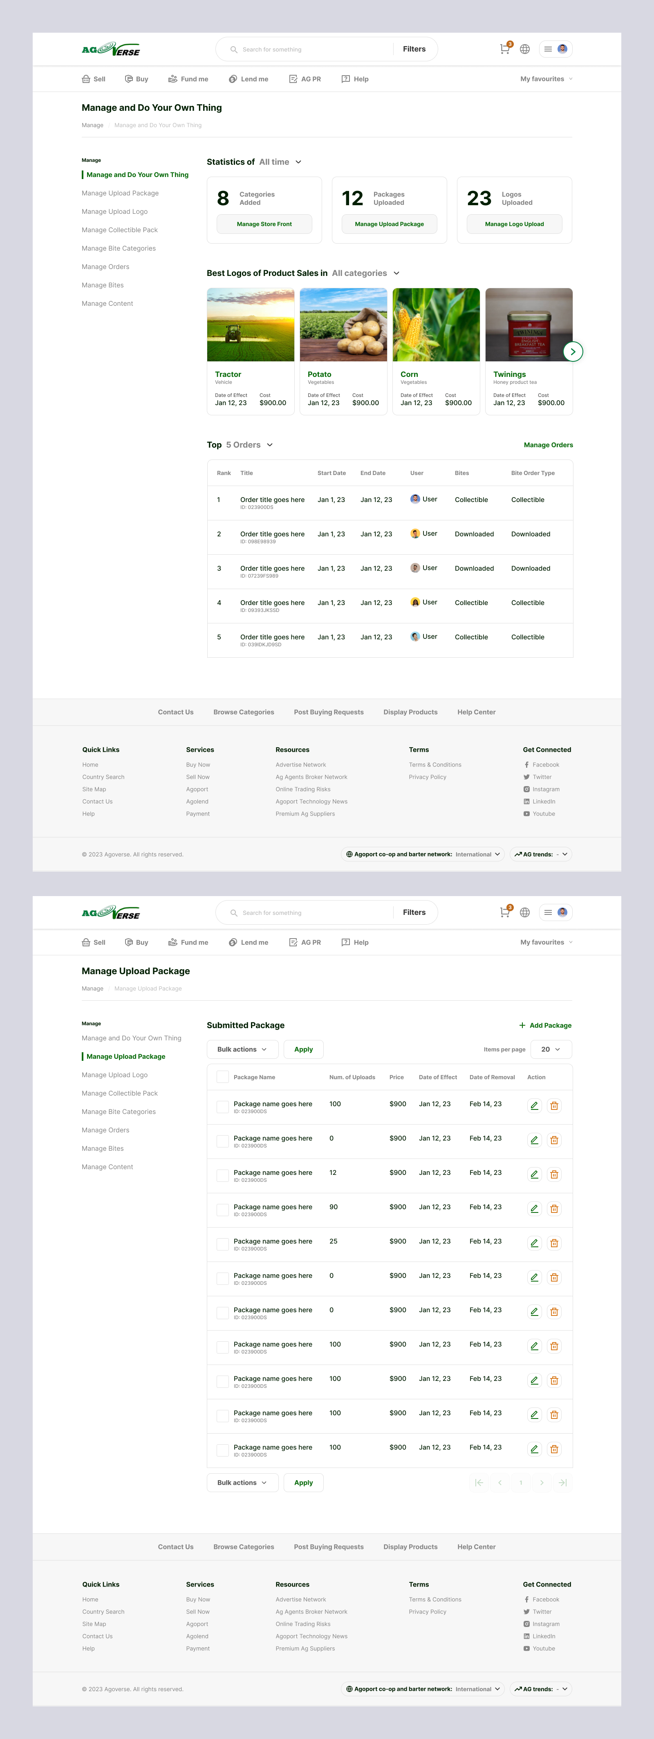
Task: Open Twinings product thumbnail
Action: click(529, 325)
